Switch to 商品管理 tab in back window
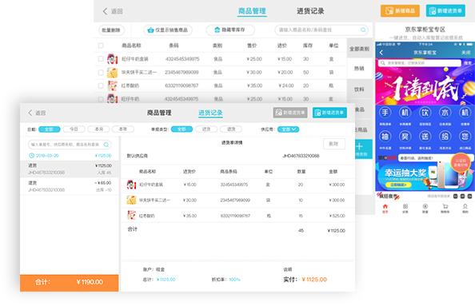The image size is (475, 306). pyautogui.click(x=252, y=11)
